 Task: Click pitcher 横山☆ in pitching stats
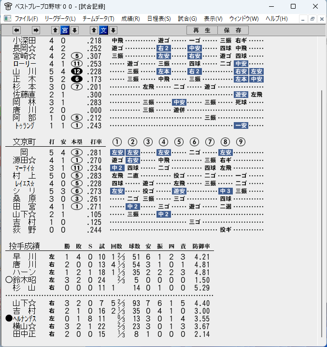tap(24, 326)
